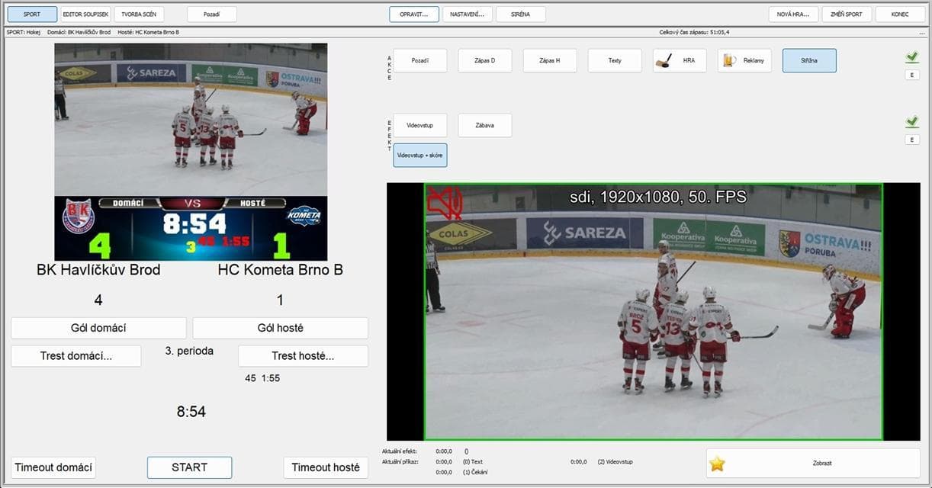The image size is (932, 488).
Task: Select the Zápas D action
Action: click(x=485, y=60)
